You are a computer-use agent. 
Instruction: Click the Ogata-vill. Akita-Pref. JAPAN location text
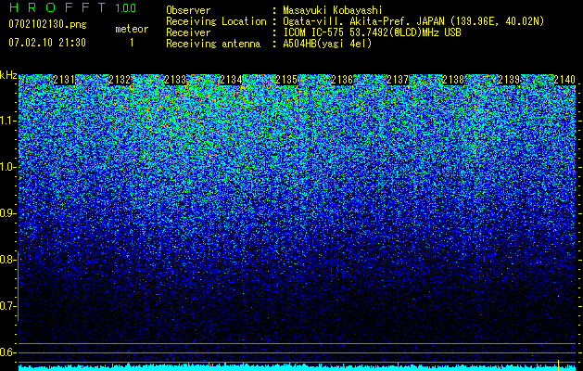pos(413,21)
